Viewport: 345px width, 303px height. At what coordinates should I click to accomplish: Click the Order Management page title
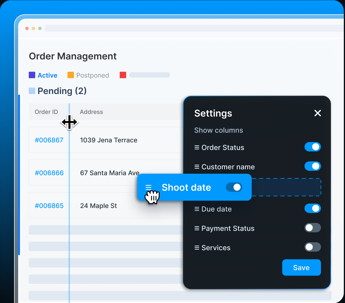point(73,56)
